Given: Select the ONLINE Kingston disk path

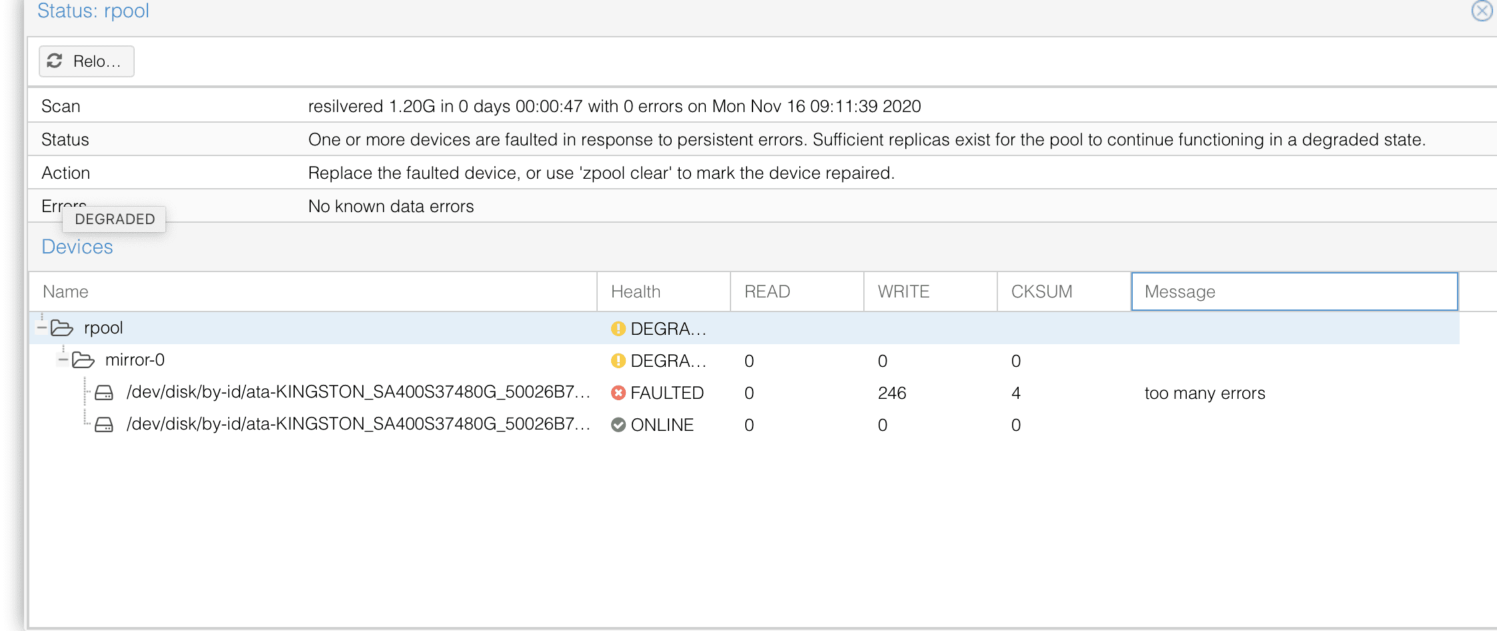Looking at the screenshot, I should point(358,424).
